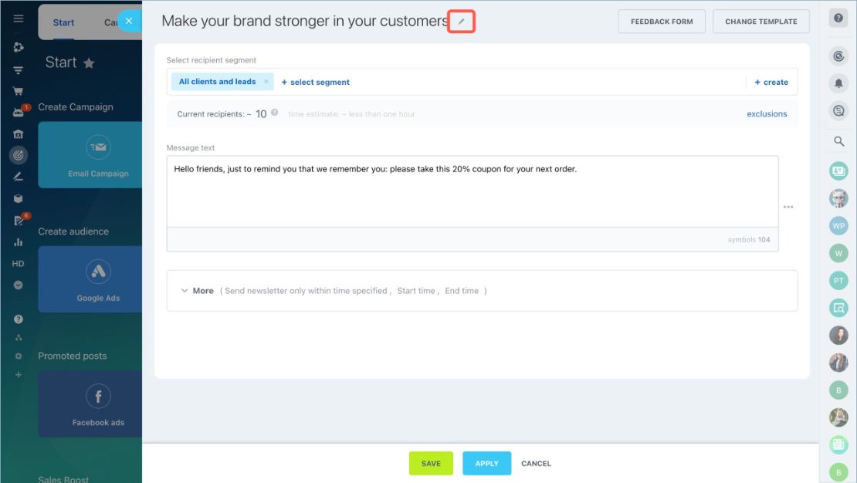Click inside the message text field
Image resolution: width=857 pixels, height=483 pixels.
(473, 192)
